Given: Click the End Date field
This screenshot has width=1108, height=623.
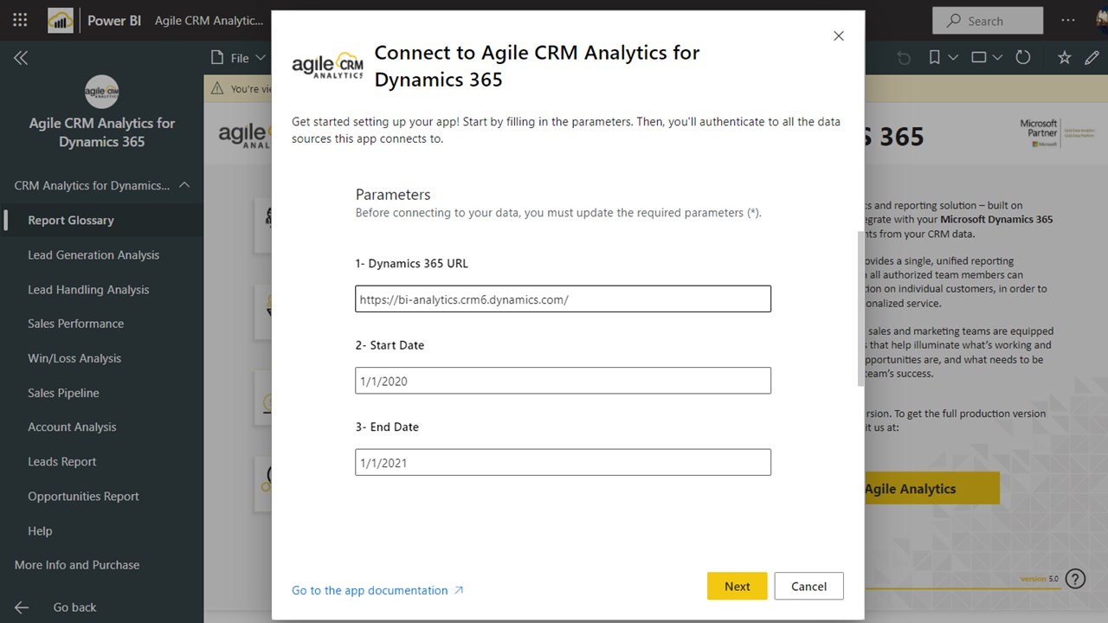Looking at the screenshot, I should coord(563,462).
